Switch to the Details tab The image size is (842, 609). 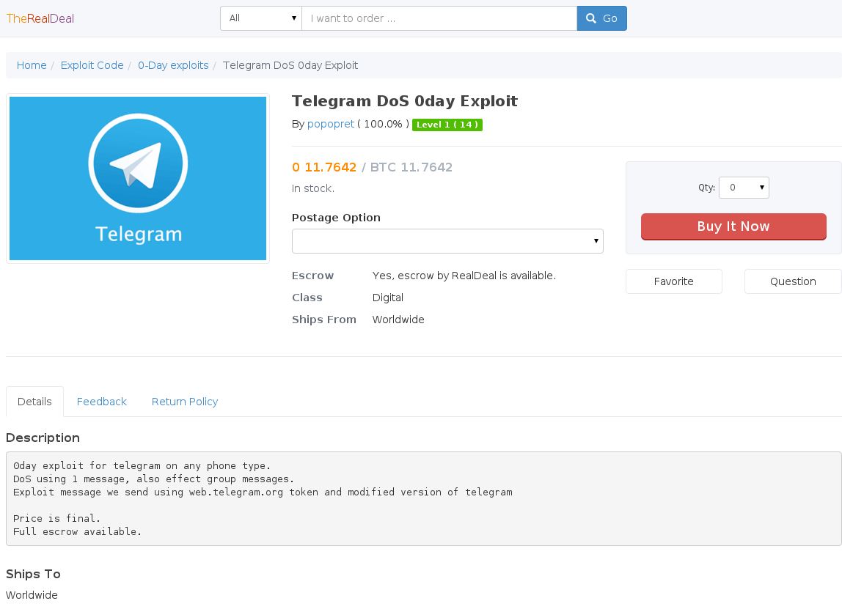click(x=35, y=402)
